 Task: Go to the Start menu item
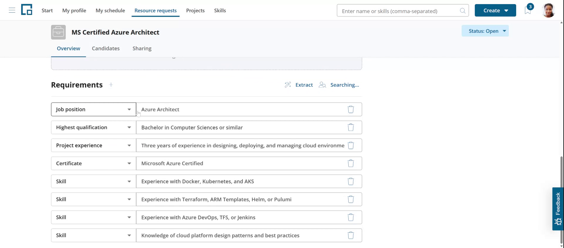(47, 11)
